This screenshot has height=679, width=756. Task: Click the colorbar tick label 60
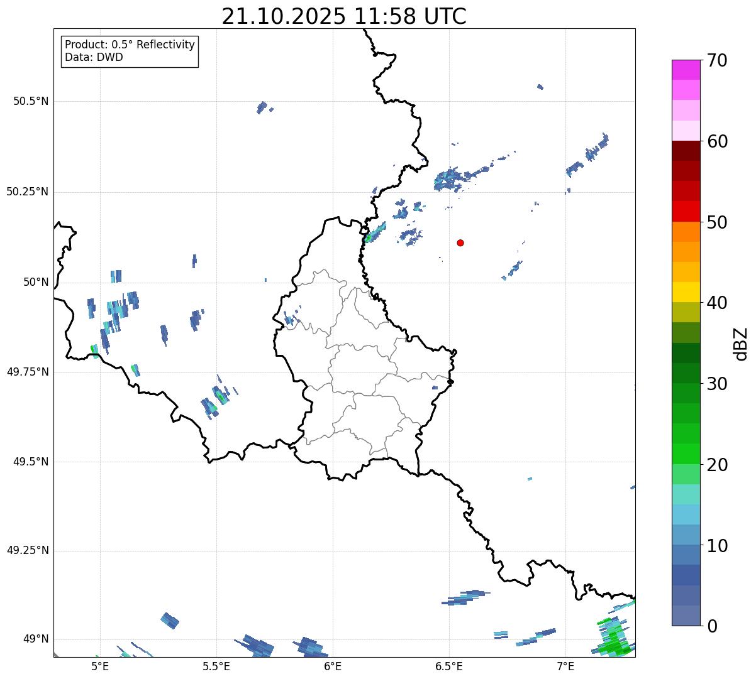pyautogui.click(x=717, y=141)
